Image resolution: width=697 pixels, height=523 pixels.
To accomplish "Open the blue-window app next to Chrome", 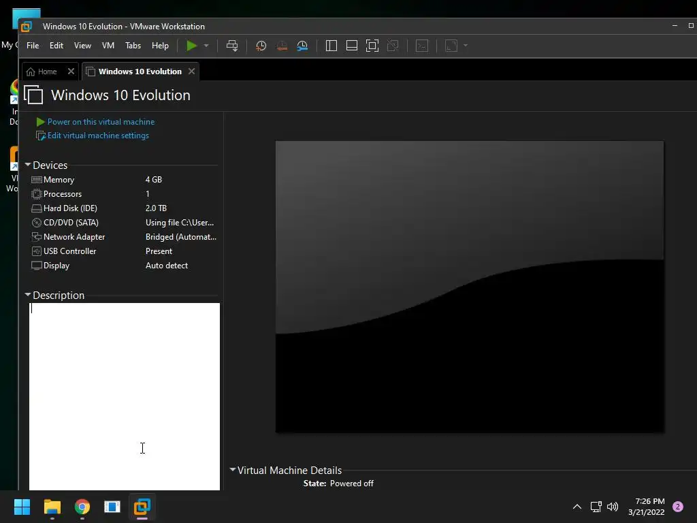I will [x=112, y=507].
